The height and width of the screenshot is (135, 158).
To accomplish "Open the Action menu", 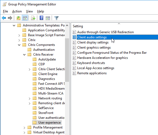I will click(17, 11).
